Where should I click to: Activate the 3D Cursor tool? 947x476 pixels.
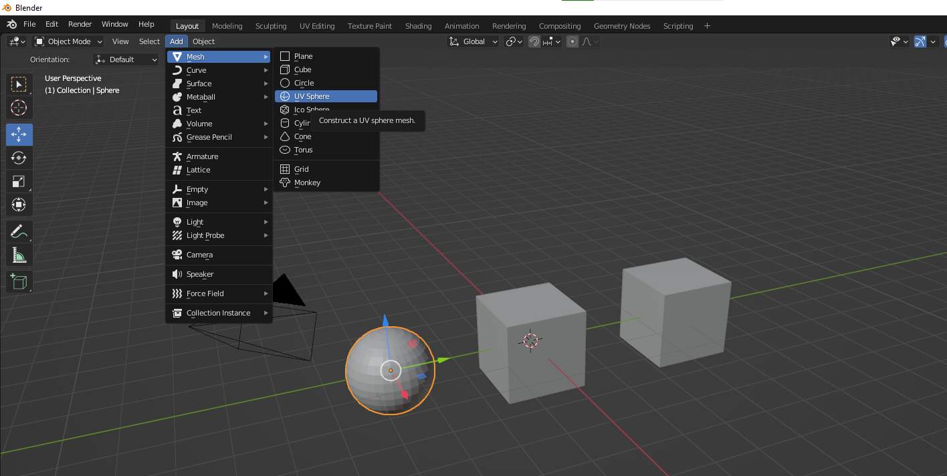[19, 108]
